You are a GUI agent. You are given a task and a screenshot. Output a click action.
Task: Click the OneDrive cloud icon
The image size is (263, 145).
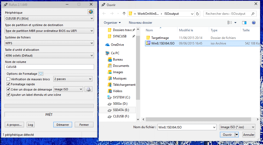pos(107,45)
